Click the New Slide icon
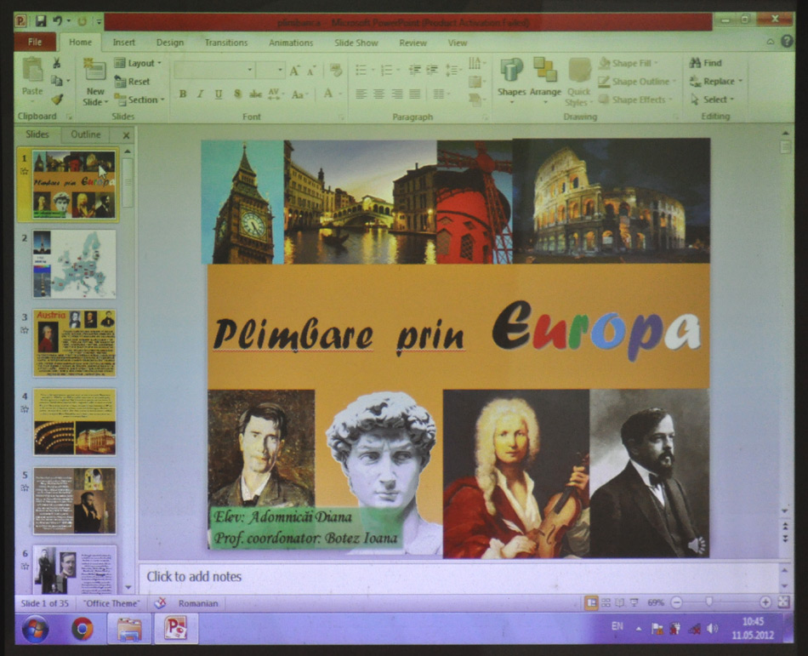 (x=94, y=69)
